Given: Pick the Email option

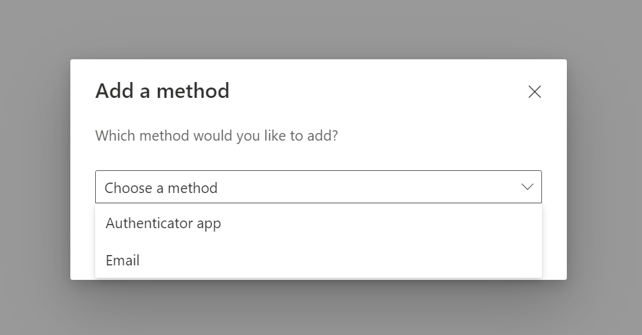Looking at the screenshot, I should [319, 260].
